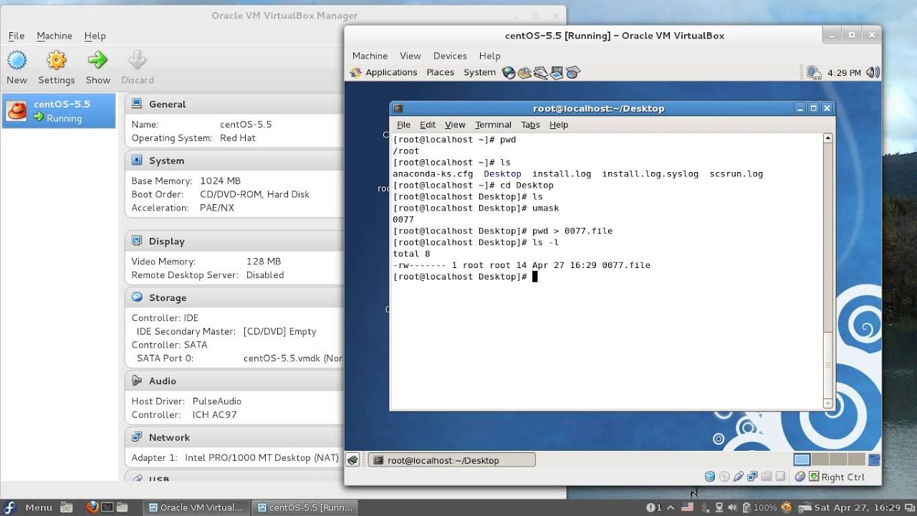Click Storage section header in Manager

point(234,297)
